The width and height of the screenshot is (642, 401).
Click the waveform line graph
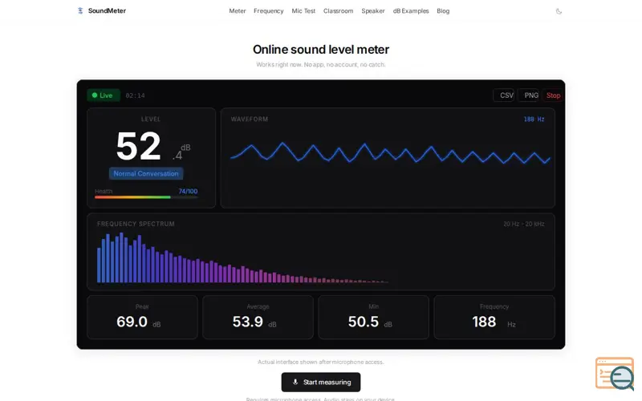point(390,153)
